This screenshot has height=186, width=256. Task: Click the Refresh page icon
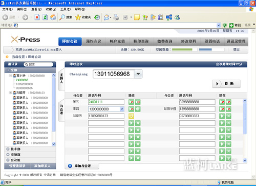45,17
